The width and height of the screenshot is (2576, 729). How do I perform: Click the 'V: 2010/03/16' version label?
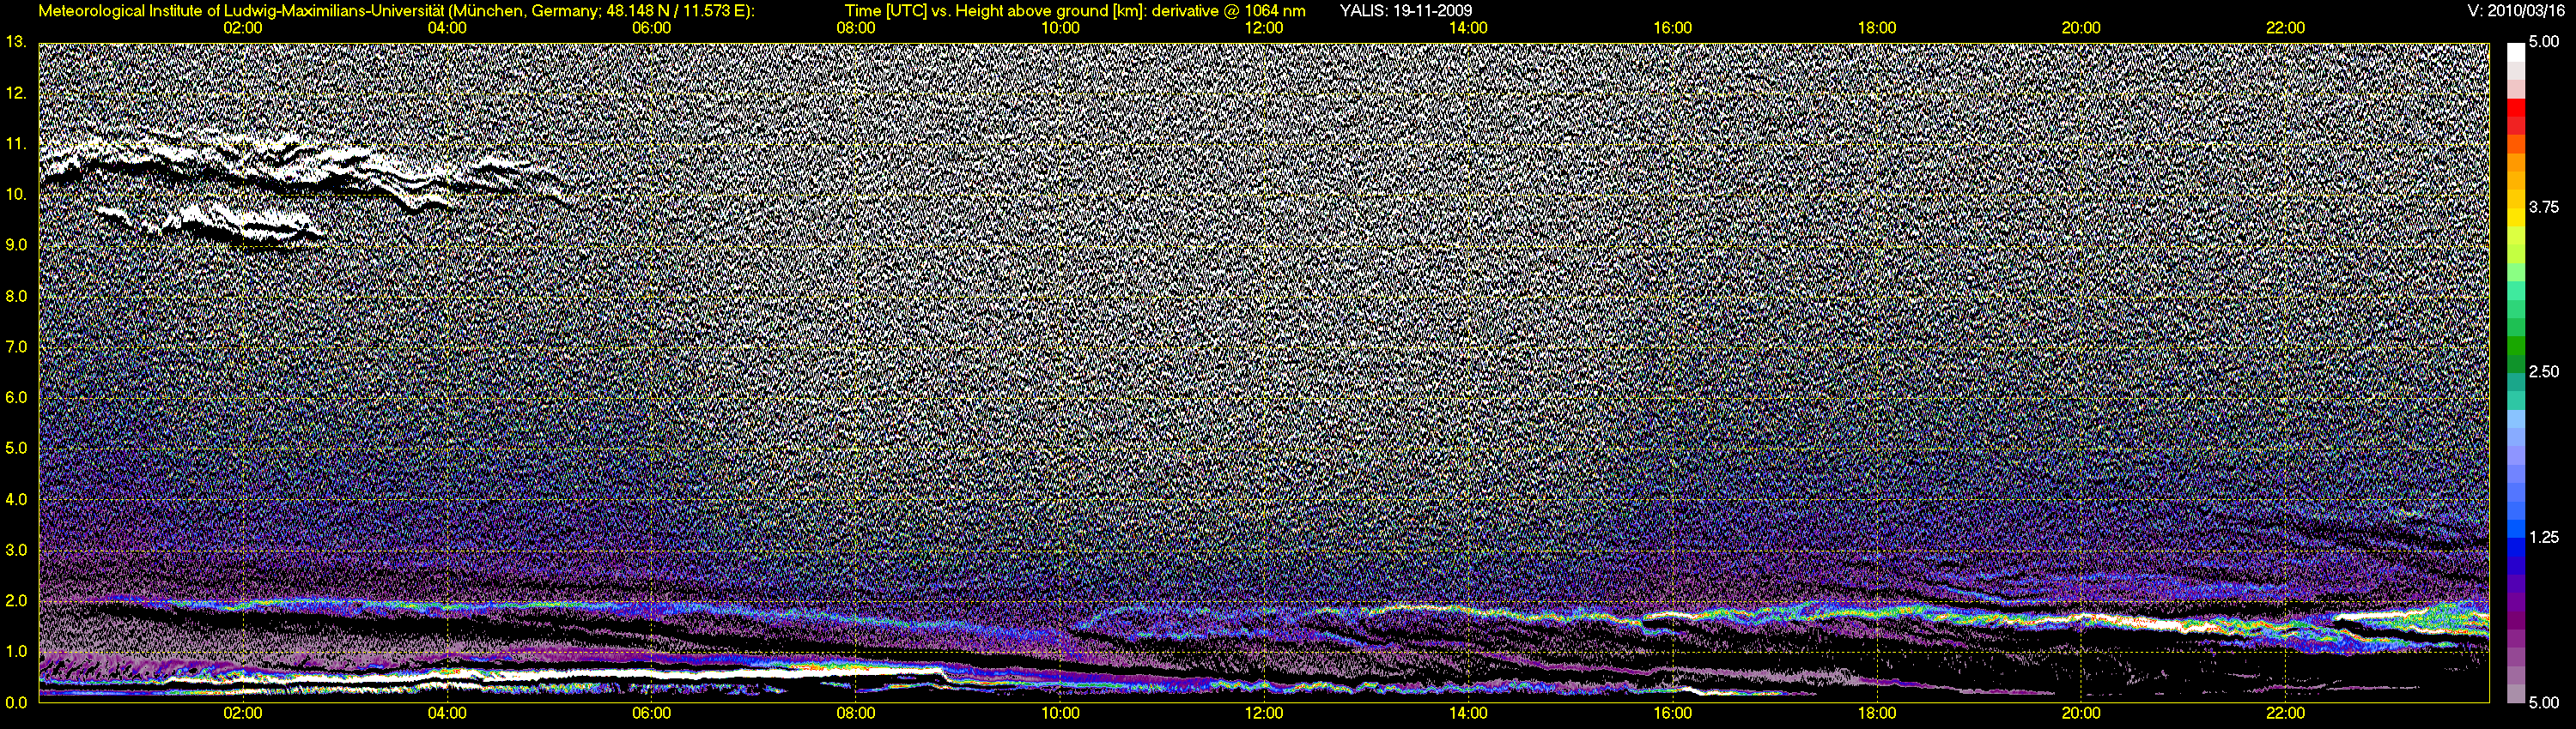2514,11
